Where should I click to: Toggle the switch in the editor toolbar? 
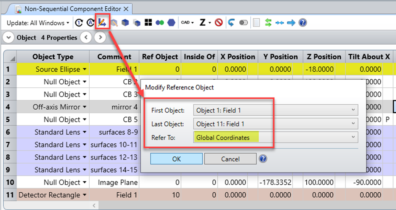[x=243, y=23]
